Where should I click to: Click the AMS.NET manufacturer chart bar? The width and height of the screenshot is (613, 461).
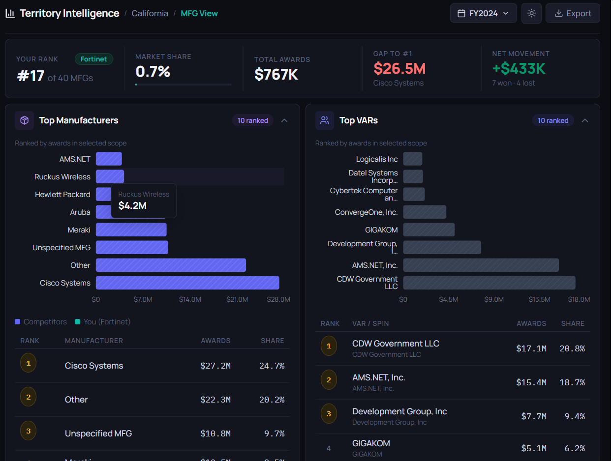point(109,159)
